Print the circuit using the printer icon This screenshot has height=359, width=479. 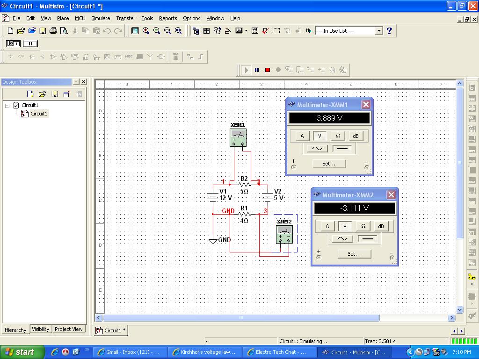click(53, 30)
